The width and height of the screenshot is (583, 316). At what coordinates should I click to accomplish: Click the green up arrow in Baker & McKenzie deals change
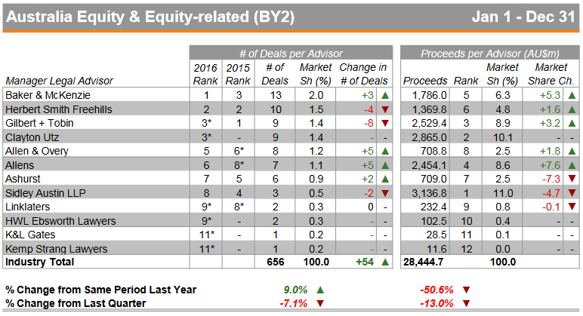385,96
